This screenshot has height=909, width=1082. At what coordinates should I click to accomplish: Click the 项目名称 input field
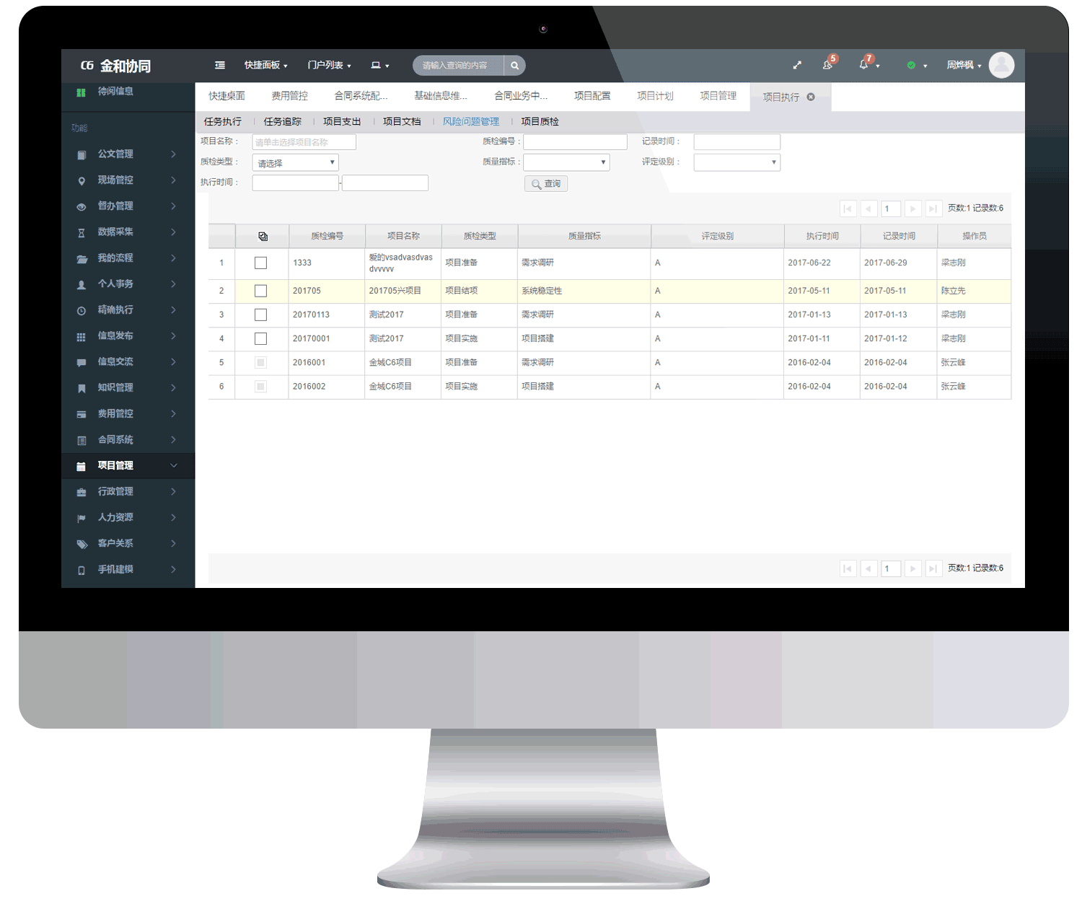(x=304, y=142)
